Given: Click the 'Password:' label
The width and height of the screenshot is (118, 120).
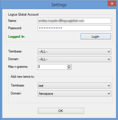Looking at the screenshot, I should pyautogui.click(x=15, y=28).
